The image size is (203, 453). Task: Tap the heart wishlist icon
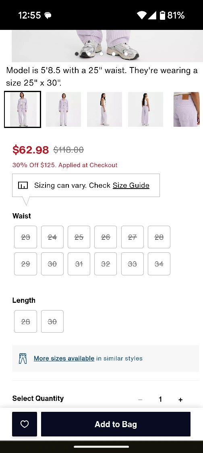click(x=25, y=424)
